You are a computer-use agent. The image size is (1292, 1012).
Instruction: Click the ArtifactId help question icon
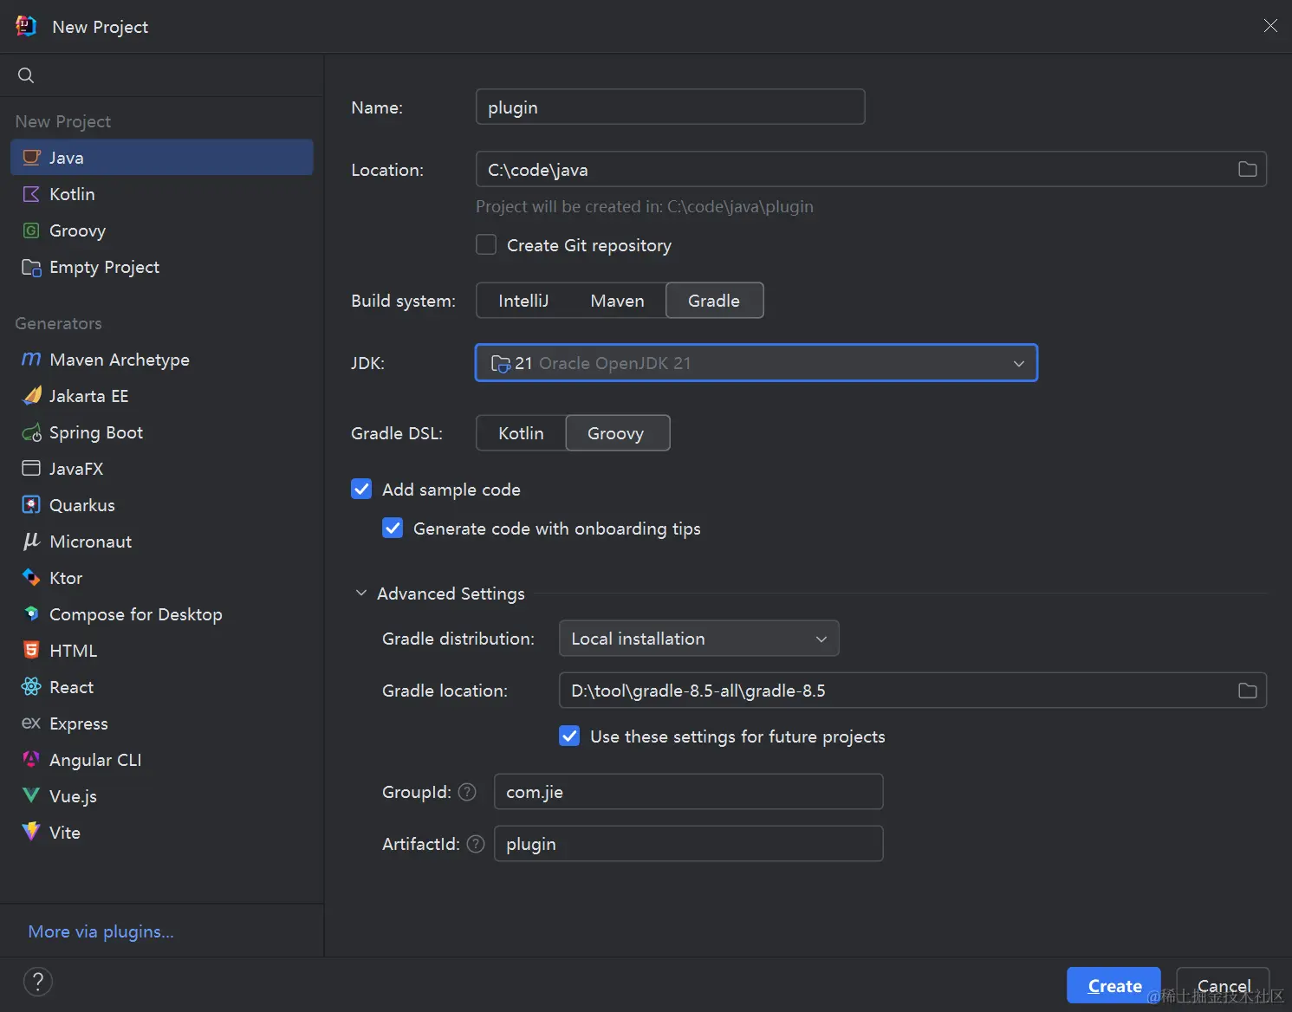[476, 844]
